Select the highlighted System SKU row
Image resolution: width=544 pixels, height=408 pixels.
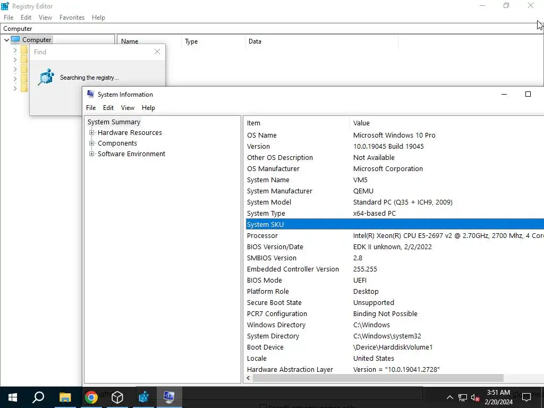(x=395, y=225)
